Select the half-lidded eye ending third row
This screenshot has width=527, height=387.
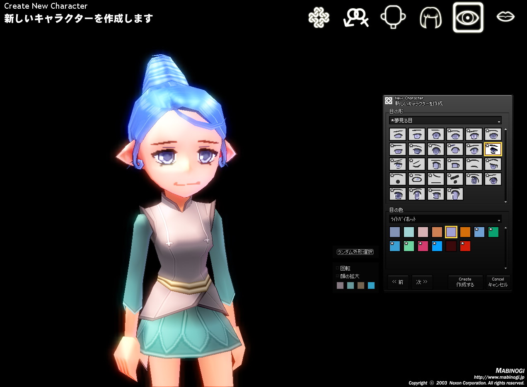pos(493,164)
